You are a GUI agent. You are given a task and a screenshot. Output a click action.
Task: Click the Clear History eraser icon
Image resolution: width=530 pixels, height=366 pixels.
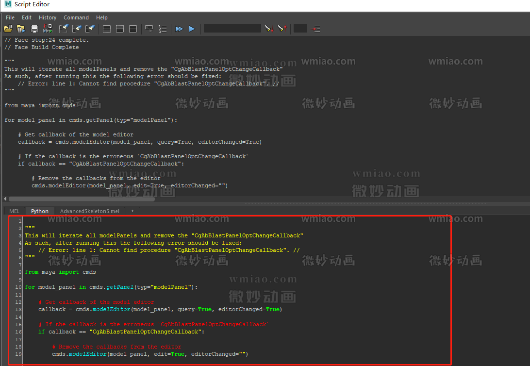coord(64,29)
